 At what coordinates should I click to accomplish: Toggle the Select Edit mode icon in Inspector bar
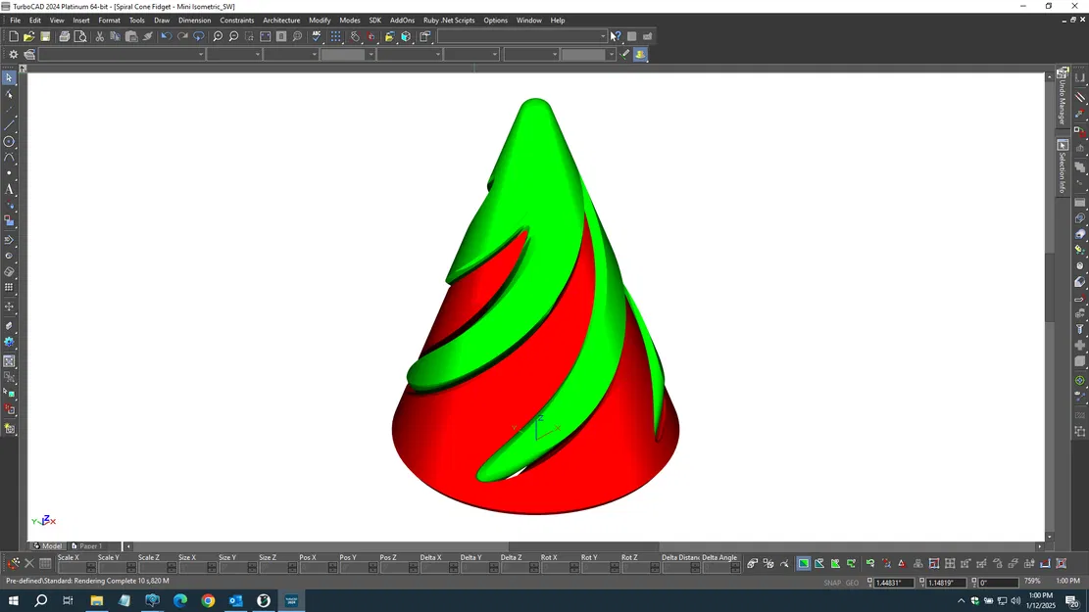click(13, 563)
